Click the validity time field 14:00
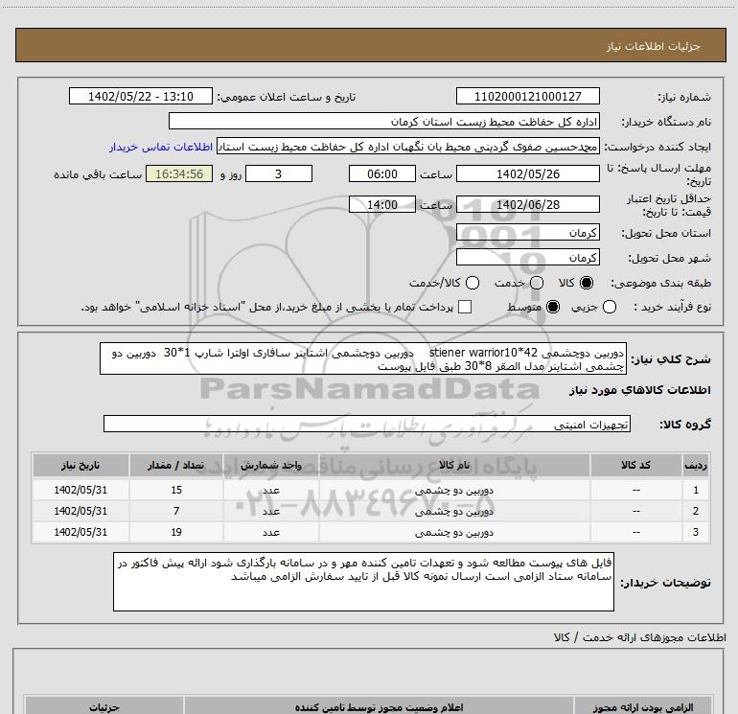Viewport: 738px width, 714px height. 382,205
